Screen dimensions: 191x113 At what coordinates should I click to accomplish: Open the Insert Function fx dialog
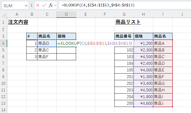(51, 5)
